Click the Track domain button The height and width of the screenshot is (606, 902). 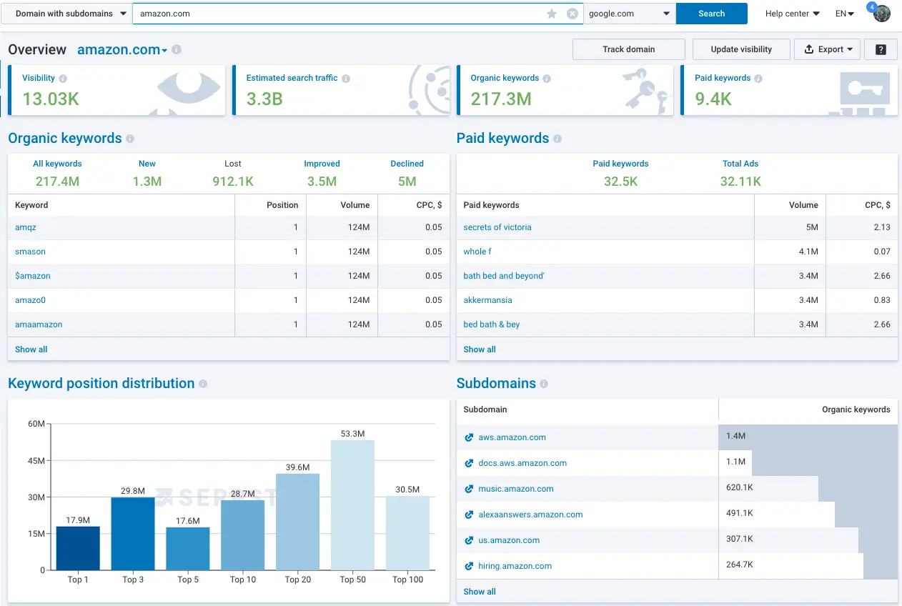629,49
